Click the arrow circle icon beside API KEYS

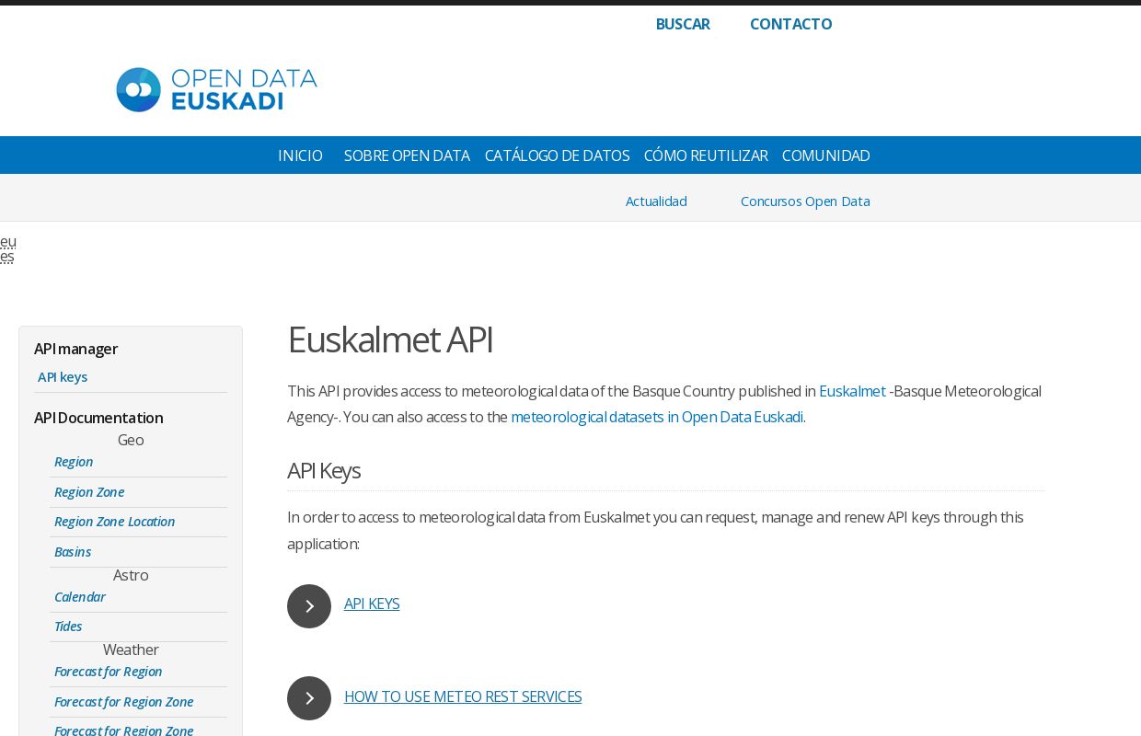click(x=309, y=606)
